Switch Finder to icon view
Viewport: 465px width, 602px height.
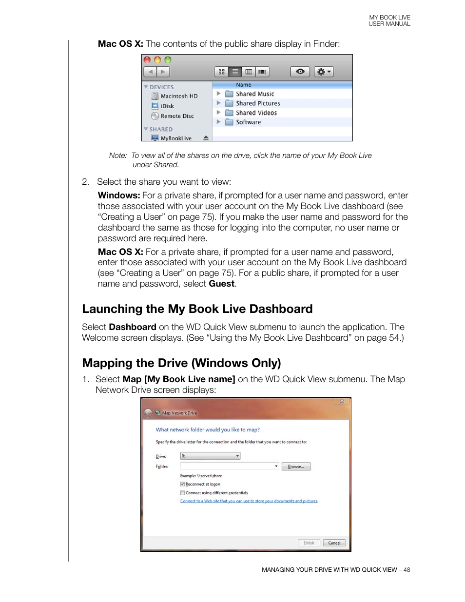coord(222,72)
